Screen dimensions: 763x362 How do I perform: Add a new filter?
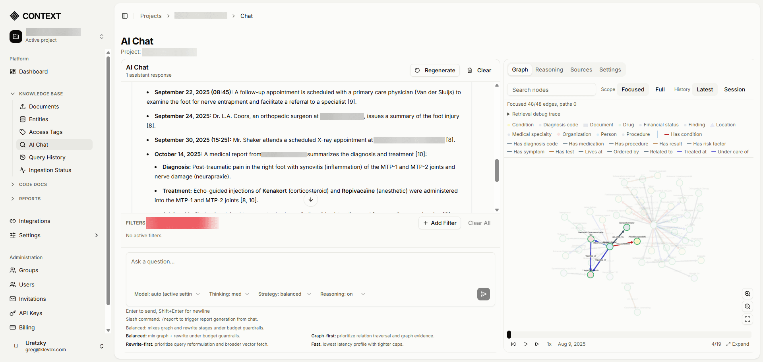click(439, 223)
